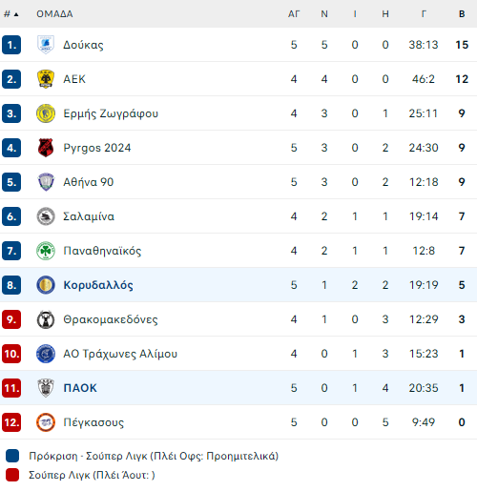Sort table by the ΑΓ games column

tap(294, 14)
